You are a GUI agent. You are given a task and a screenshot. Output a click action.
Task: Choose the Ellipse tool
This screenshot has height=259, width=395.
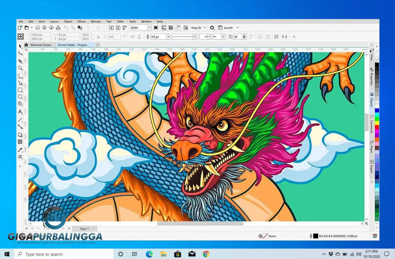click(x=20, y=98)
